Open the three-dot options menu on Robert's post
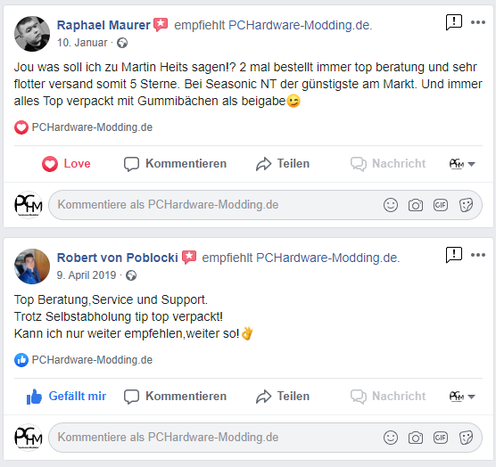Image resolution: width=496 pixels, height=467 pixels. [478, 255]
